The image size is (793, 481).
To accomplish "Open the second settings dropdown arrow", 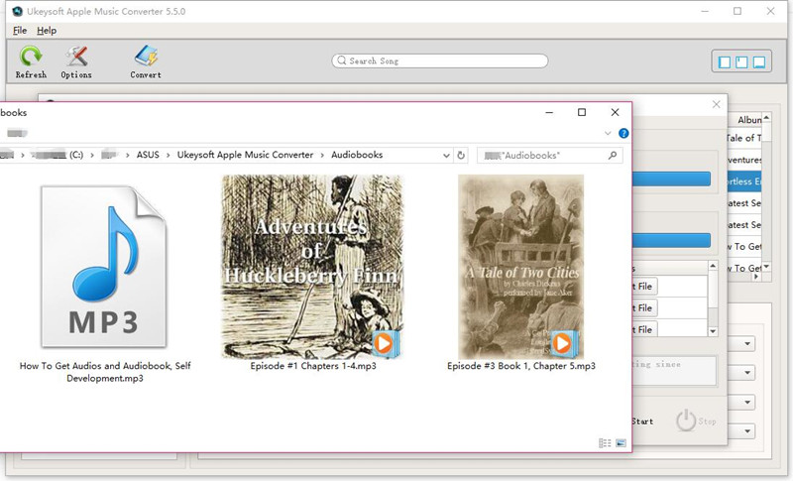I will pyautogui.click(x=747, y=373).
